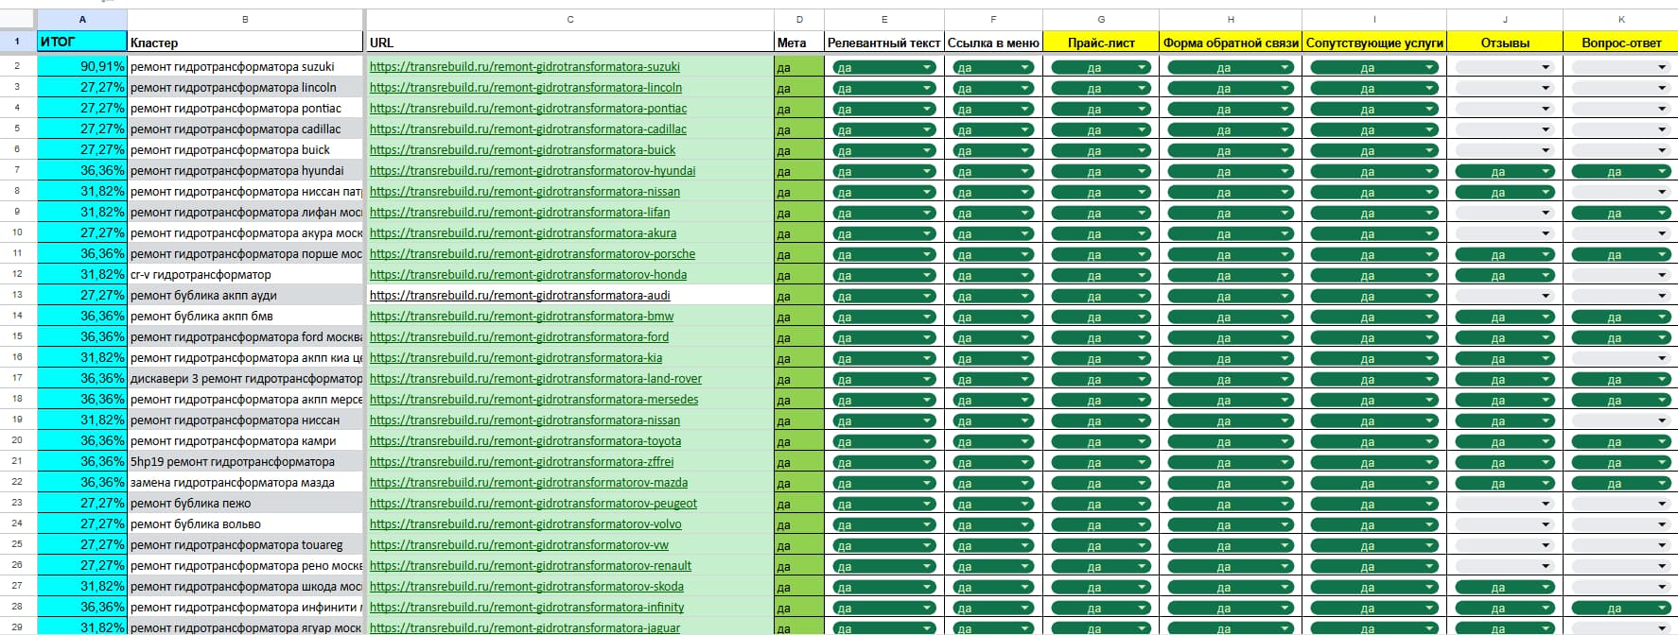Select cell 'ремонт гидротрансформатора touareg'
Image resolution: width=1678 pixels, height=635 pixels.
245,544
